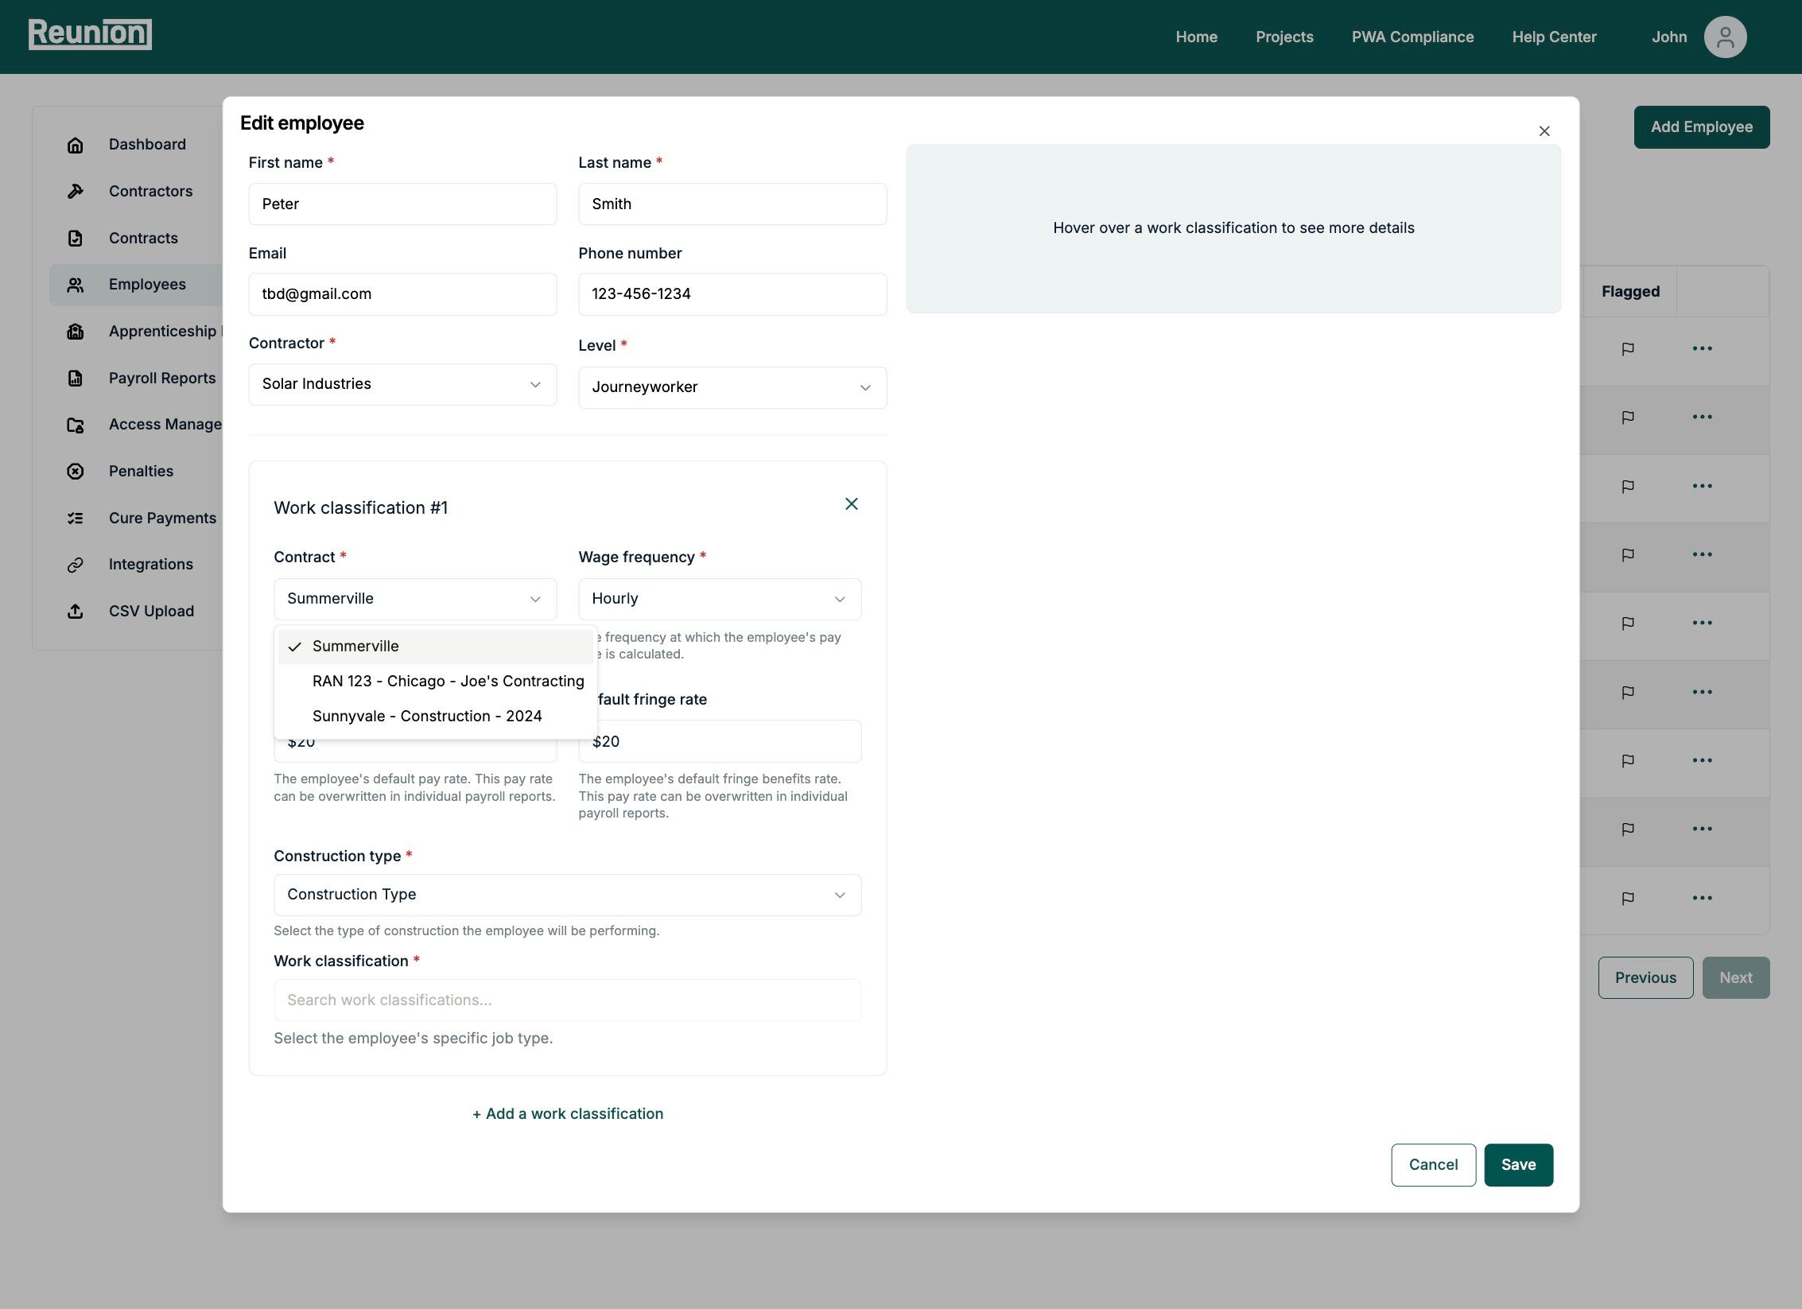Toggle the flag in first table row
Image resolution: width=1802 pixels, height=1309 pixels.
[x=1628, y=348]
